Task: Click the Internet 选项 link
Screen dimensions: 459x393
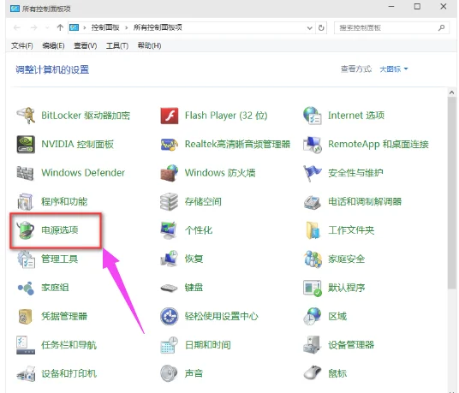Action: (356, 116)
